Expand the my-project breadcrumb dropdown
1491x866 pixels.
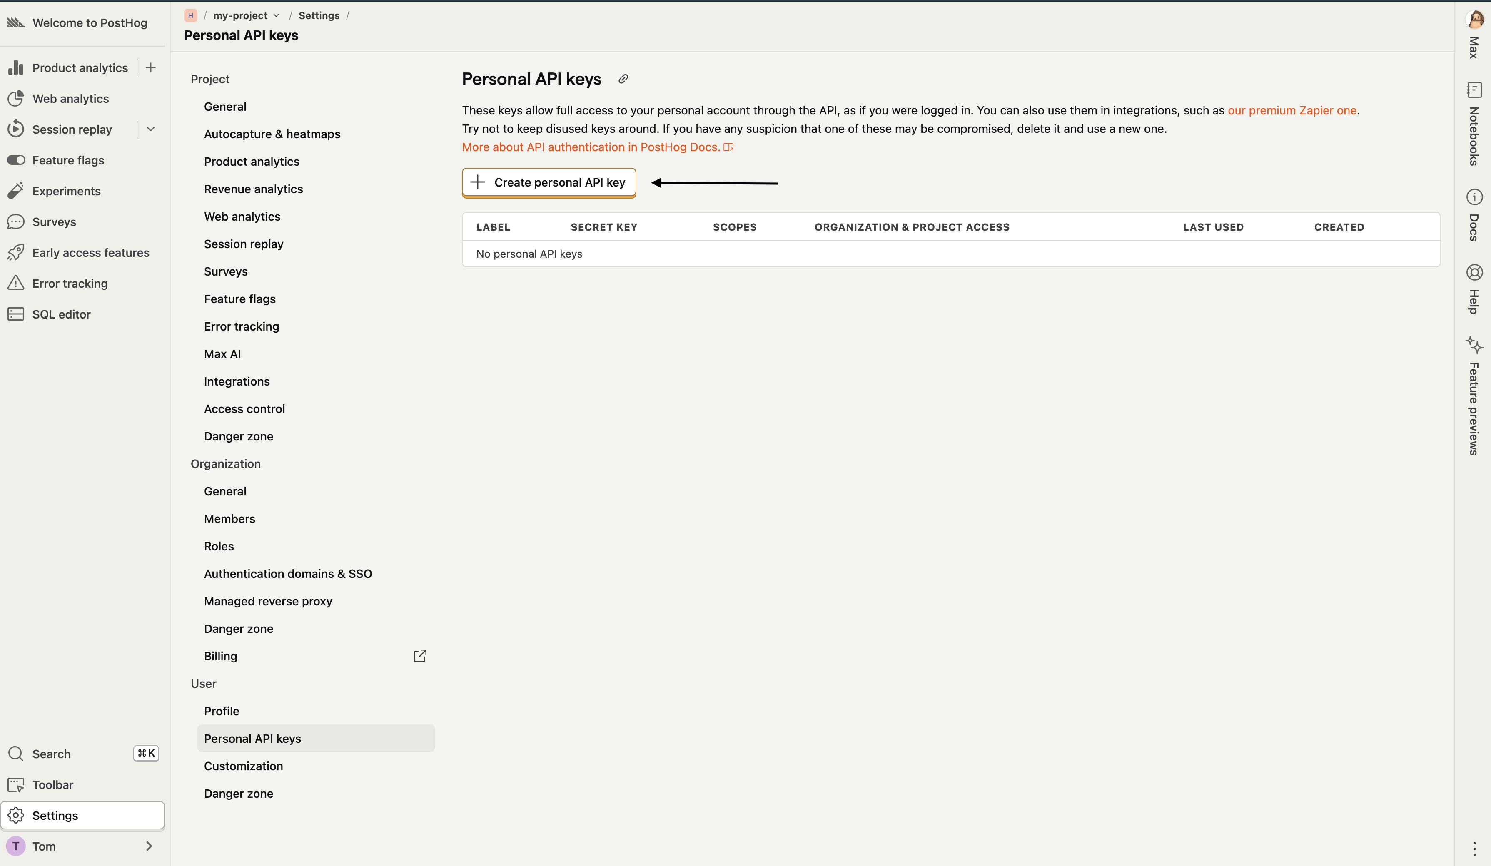coord(276,15)
